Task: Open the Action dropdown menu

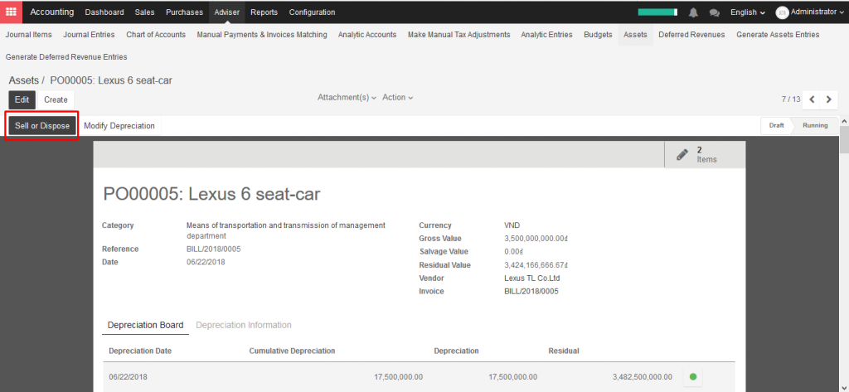Action: [x=397, y=98]
